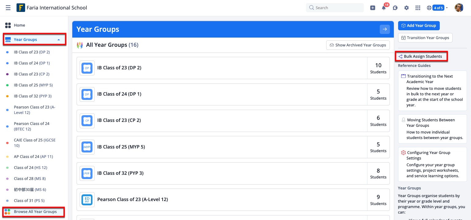Open the 4 of 5 programme switcher dropdown

[437, 8]
